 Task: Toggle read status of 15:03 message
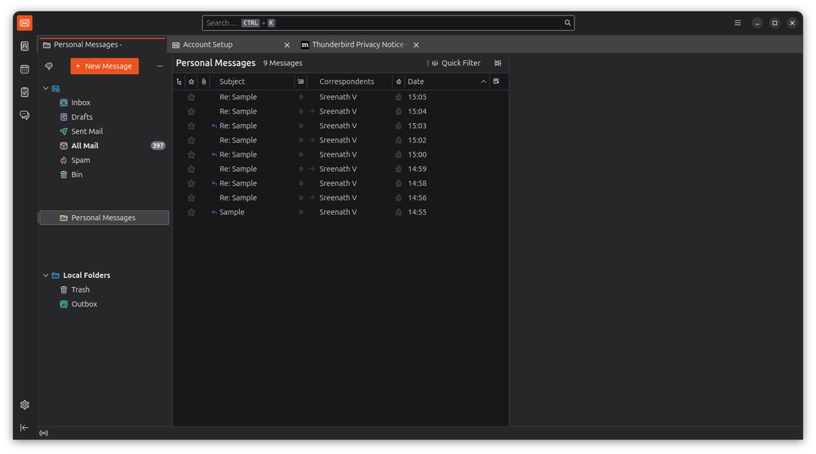tap(301, 126)
